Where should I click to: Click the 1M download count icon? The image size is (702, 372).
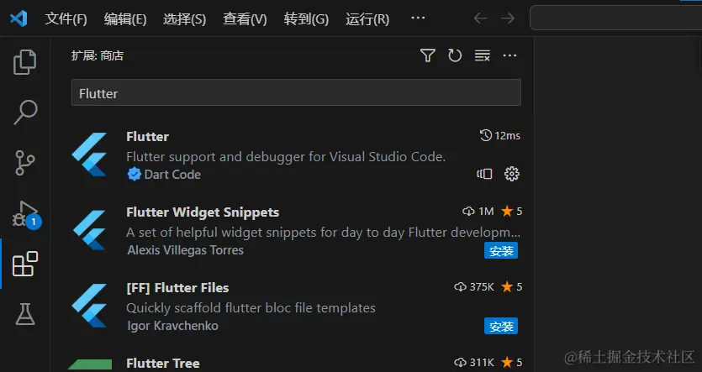coord(468,211)
